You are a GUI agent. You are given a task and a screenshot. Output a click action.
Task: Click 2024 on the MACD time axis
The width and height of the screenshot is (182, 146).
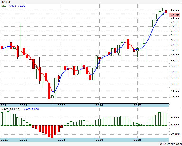(x=99, y=140)
